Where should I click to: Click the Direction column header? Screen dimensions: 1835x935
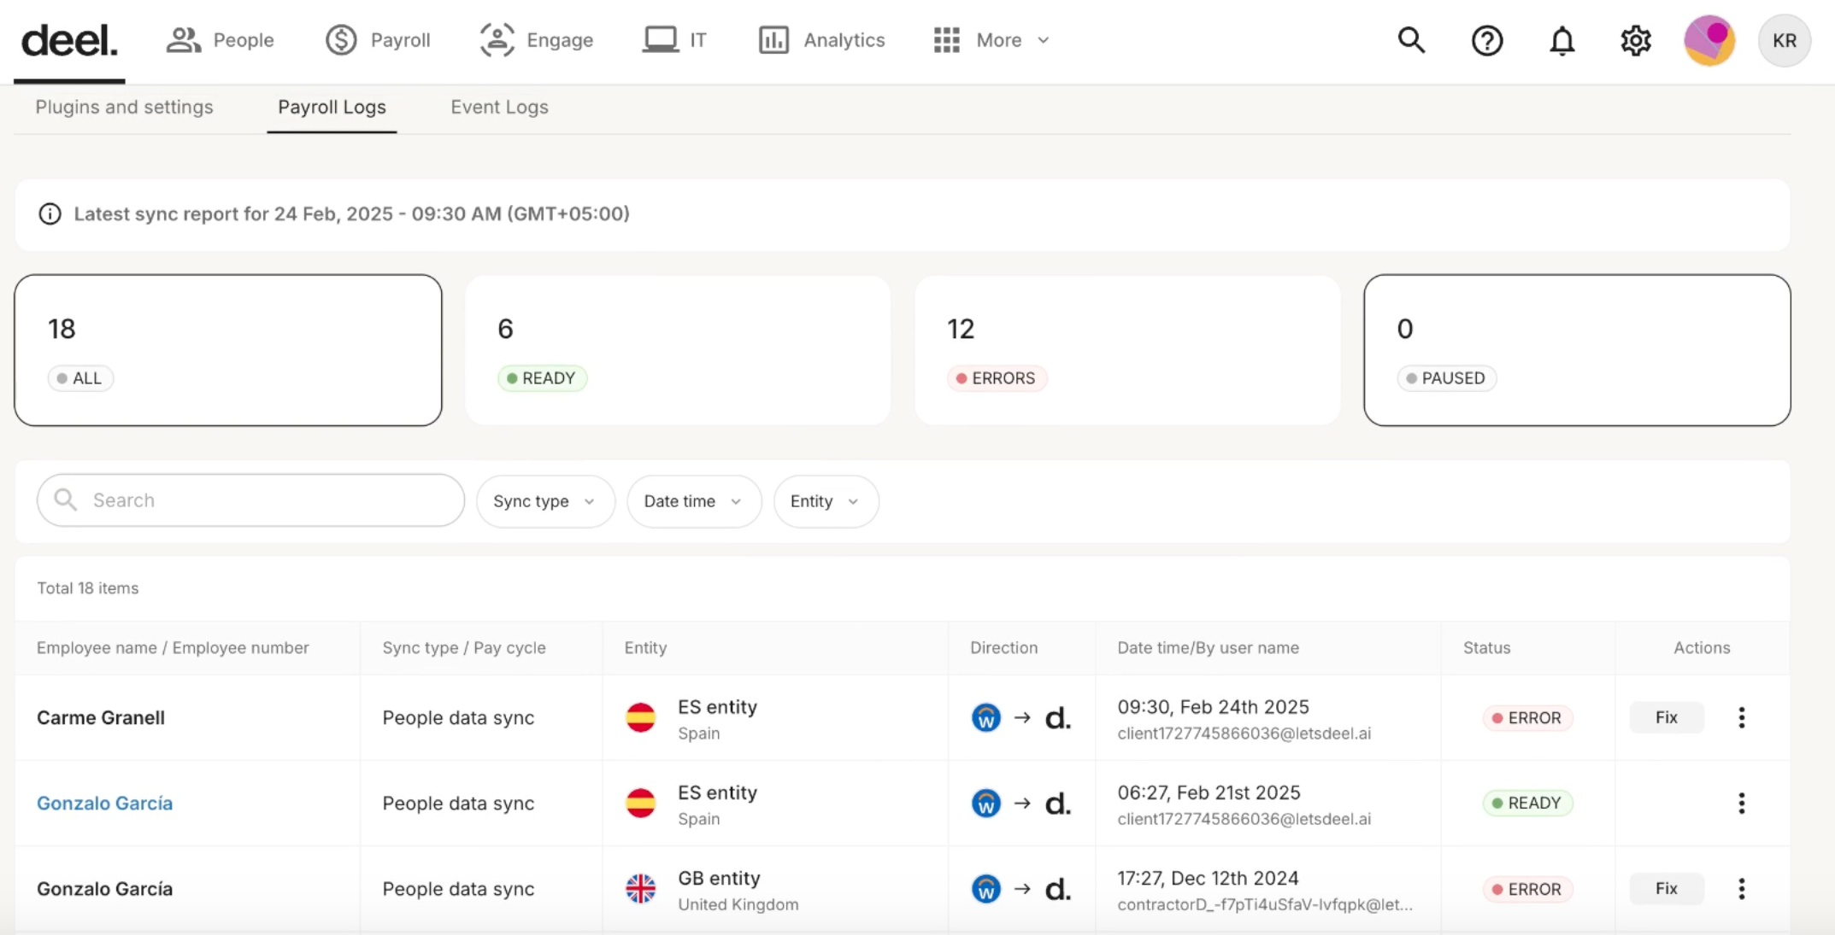point(1003,647)
